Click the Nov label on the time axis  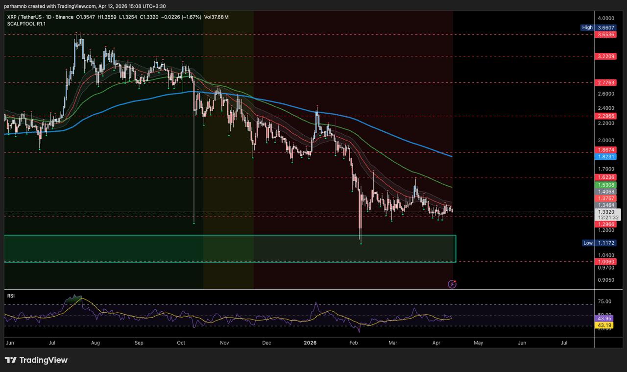224,343
